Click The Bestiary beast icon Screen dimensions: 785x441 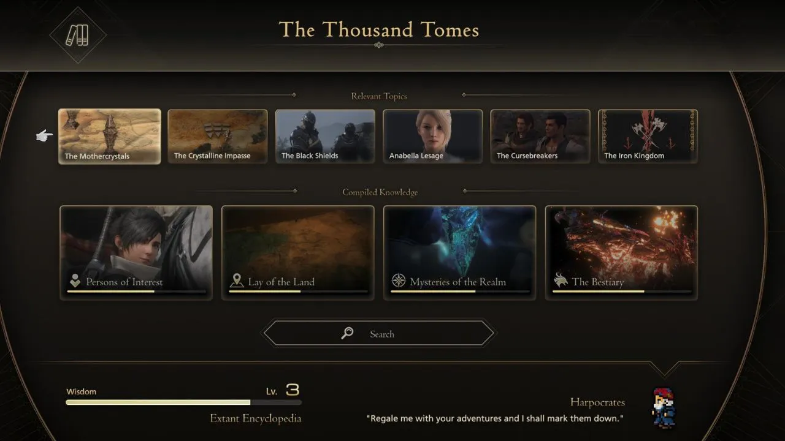[561, 281]
